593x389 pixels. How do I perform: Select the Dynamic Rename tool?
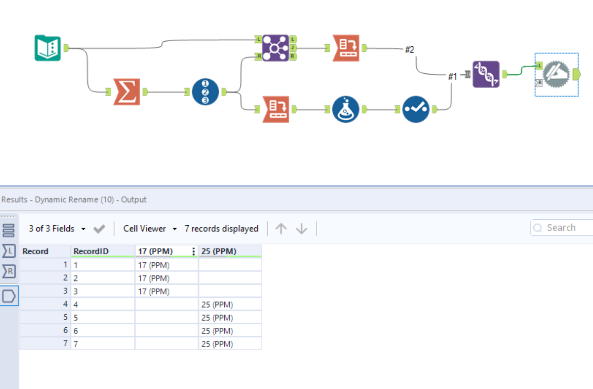486,74
